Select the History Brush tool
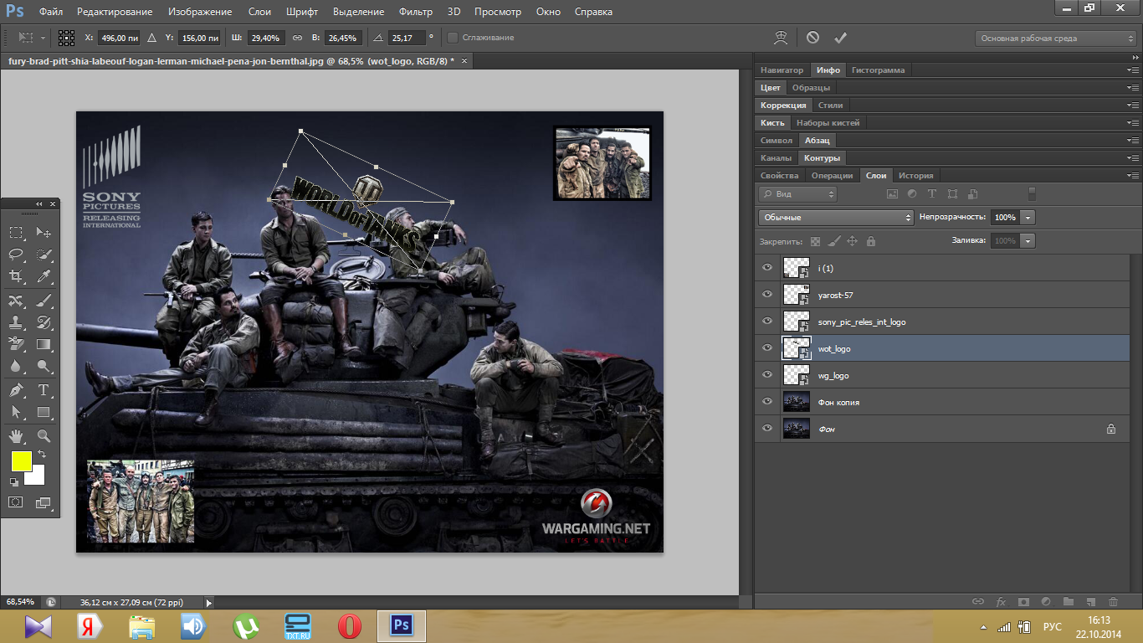The height and width of the screenshot is (643, 1143). 44,322
